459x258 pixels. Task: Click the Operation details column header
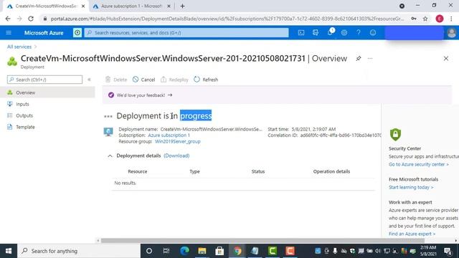331,171
